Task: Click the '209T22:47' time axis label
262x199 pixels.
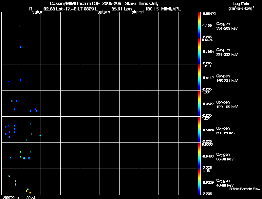Action: (x=11, y=197)
